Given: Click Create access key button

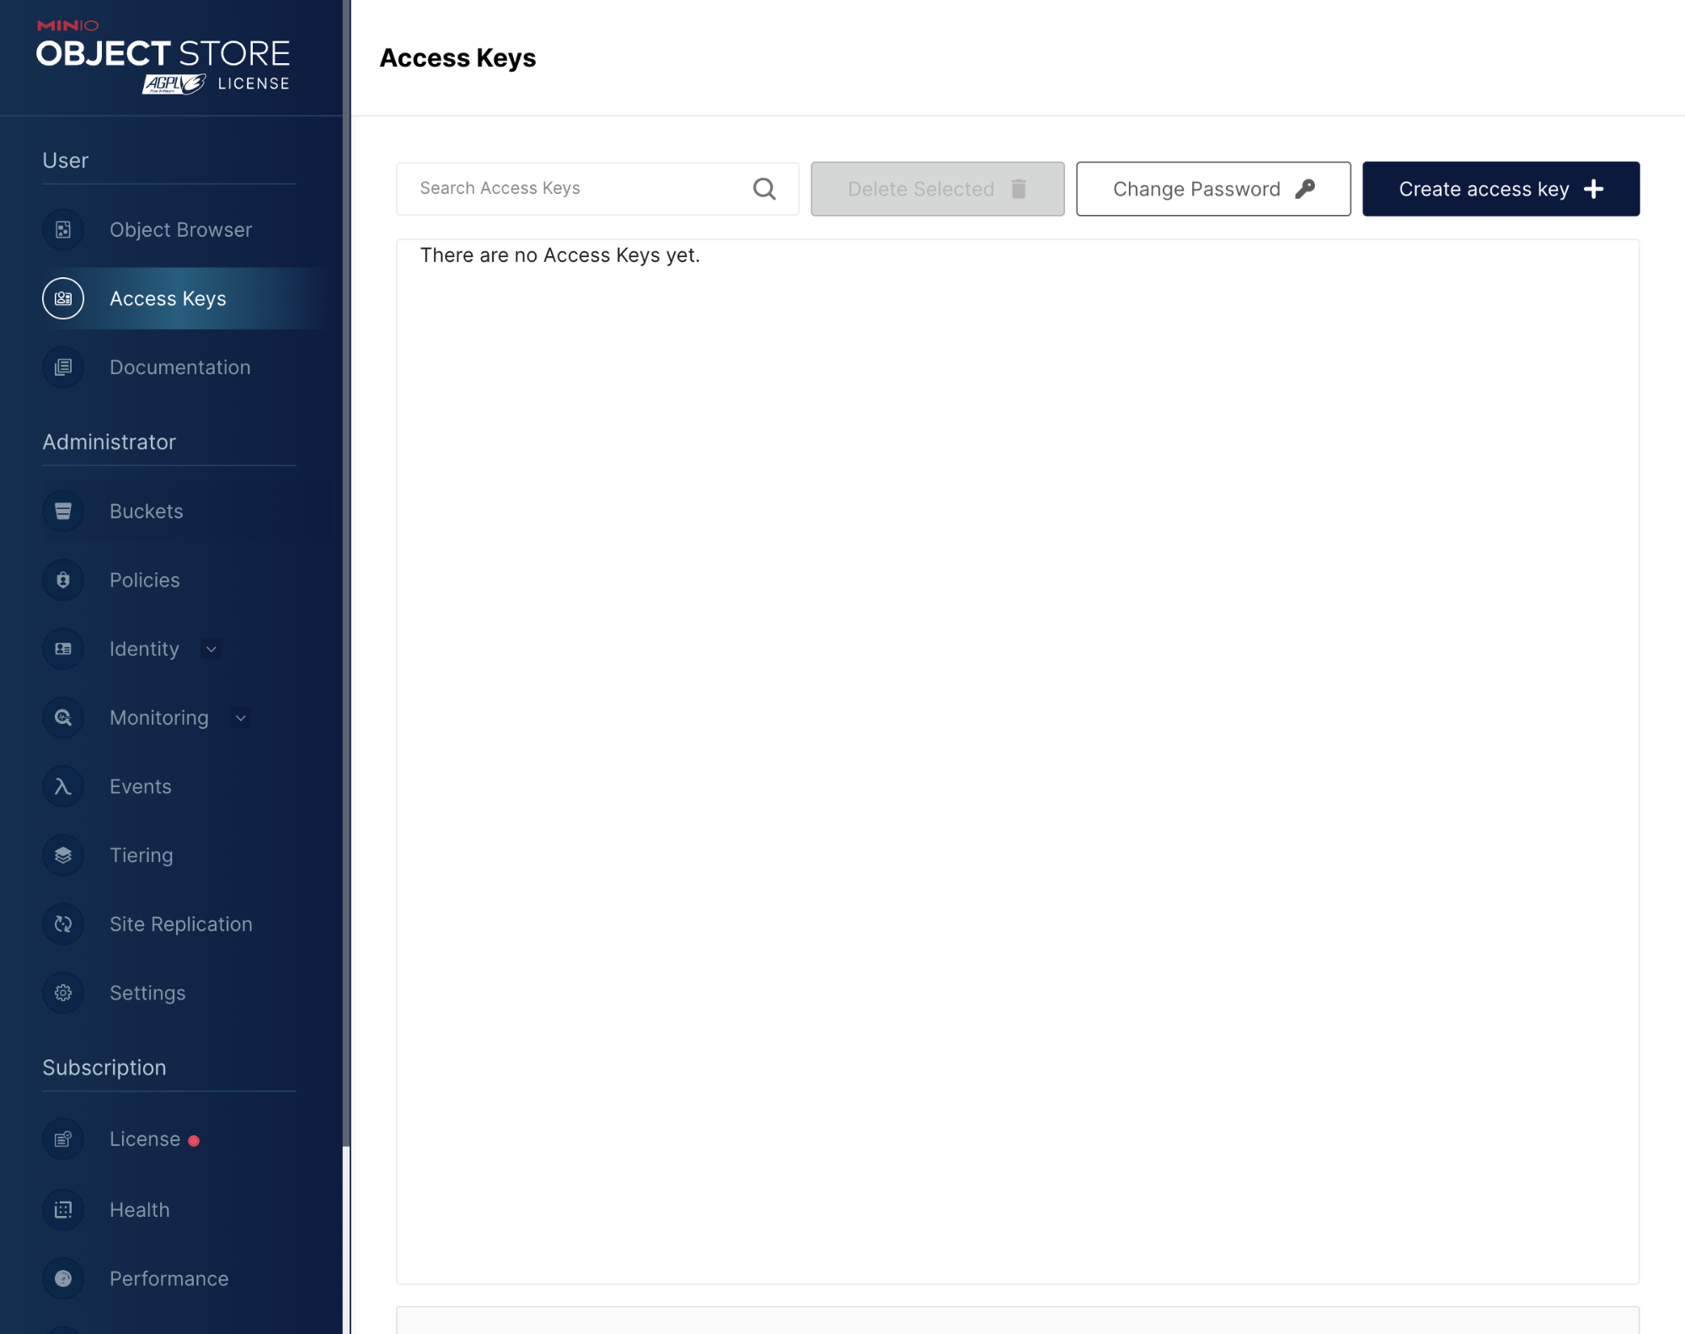Looking at the screenshot, I should click(x=1501, y=189).
